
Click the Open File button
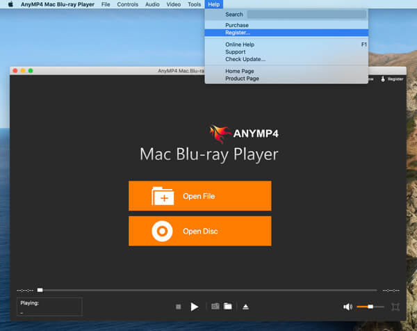click(x=199, y=196)
